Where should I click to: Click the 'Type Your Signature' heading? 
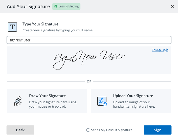click(41, 24)
